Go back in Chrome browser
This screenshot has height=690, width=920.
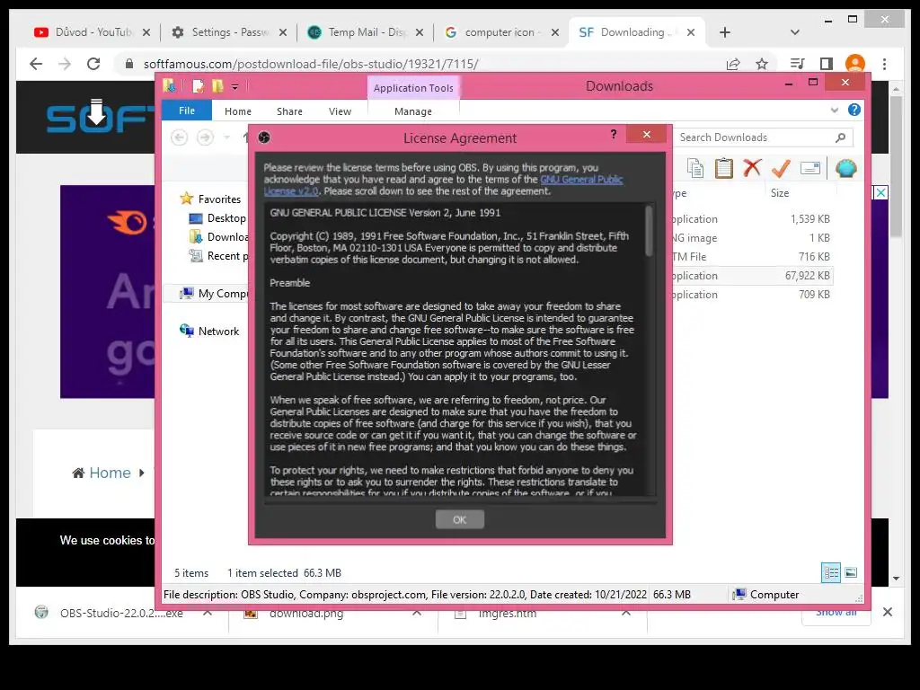36,64
